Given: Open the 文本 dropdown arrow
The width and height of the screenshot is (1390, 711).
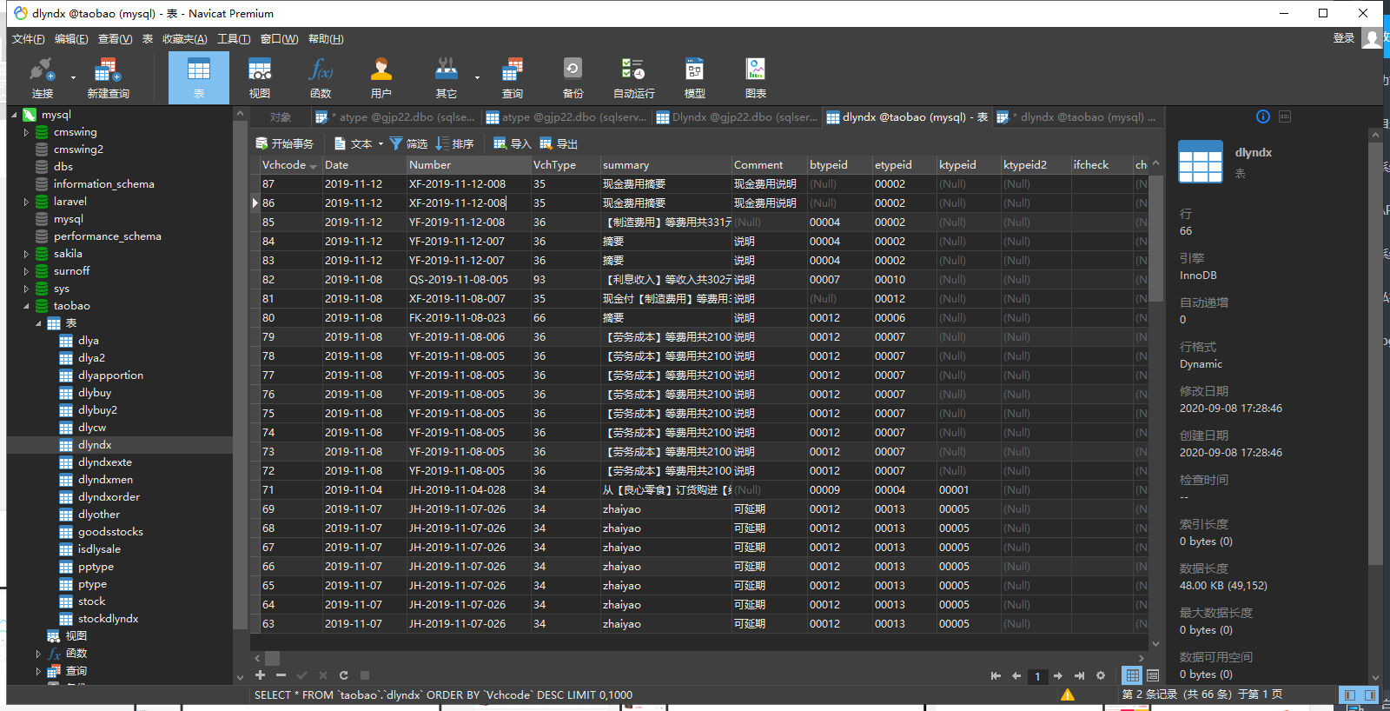Looking at the screenshot, I should point(381,144).
